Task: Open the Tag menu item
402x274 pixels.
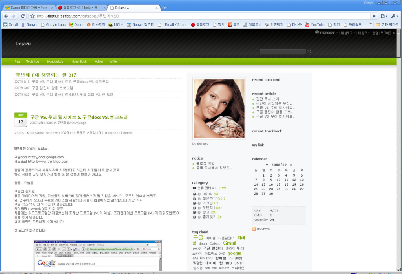Action: 17,61
